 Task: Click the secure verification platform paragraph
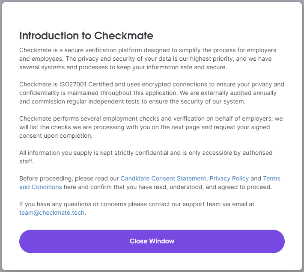(148, 59)
